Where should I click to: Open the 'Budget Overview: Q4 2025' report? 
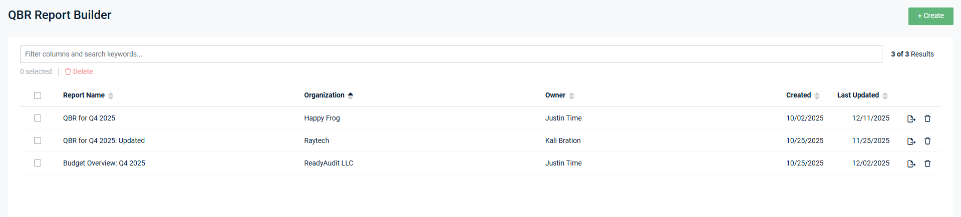[x=104, y=163]
